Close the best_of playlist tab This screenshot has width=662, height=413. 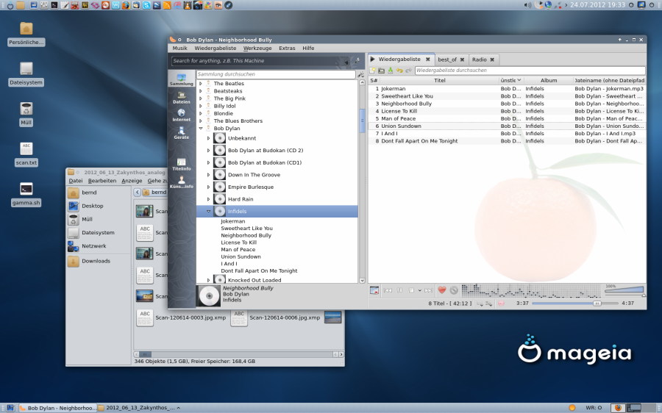pyautogui.click(x=463, y=60)
